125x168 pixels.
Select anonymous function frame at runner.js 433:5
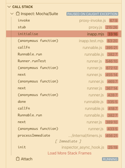(x=64, y=129)
